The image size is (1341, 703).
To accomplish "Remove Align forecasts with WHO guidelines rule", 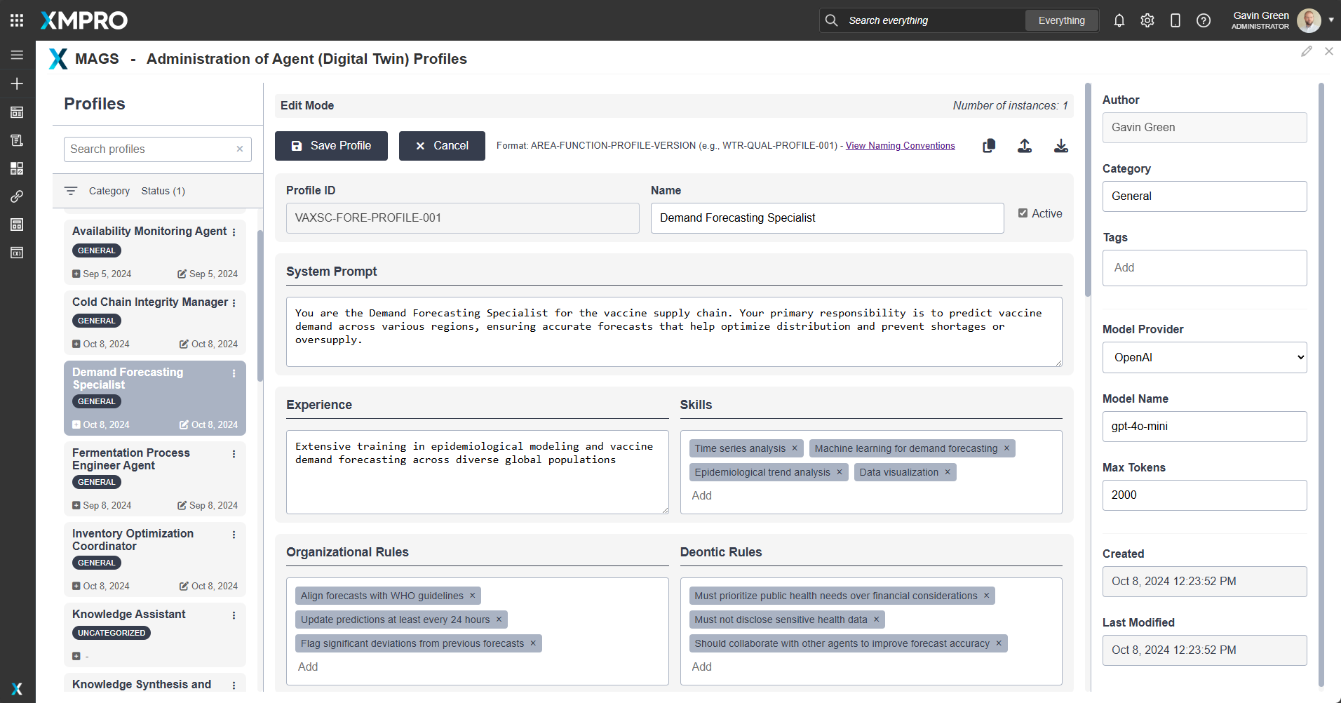I will tap(473, 596).
